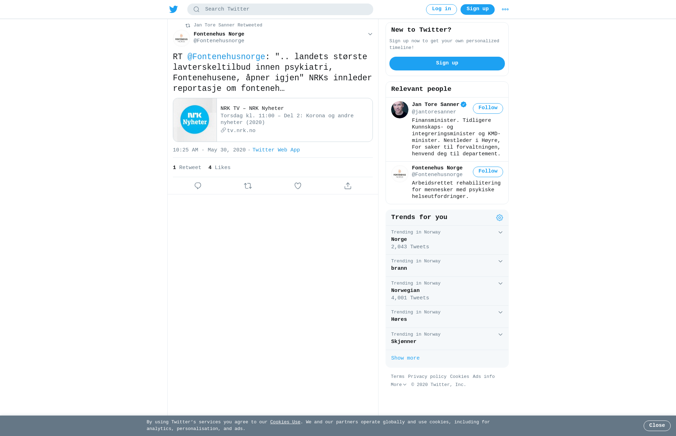Click the Log in button
Screen dimensions: 676x436
click(x=442, y=10)
